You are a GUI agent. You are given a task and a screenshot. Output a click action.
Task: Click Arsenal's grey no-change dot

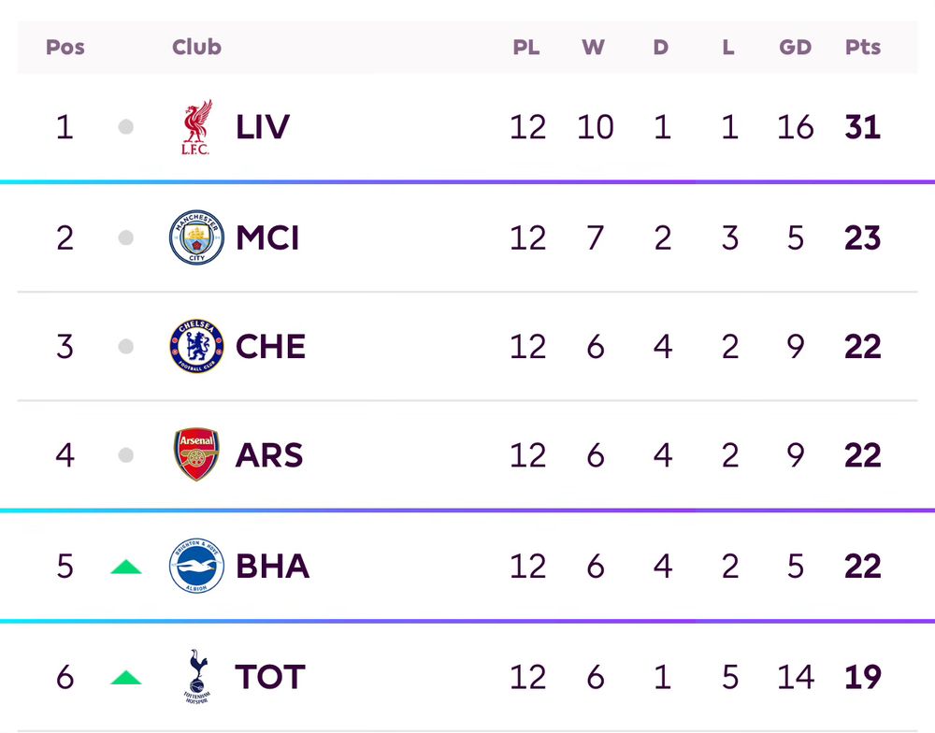(x=126, y=455)
